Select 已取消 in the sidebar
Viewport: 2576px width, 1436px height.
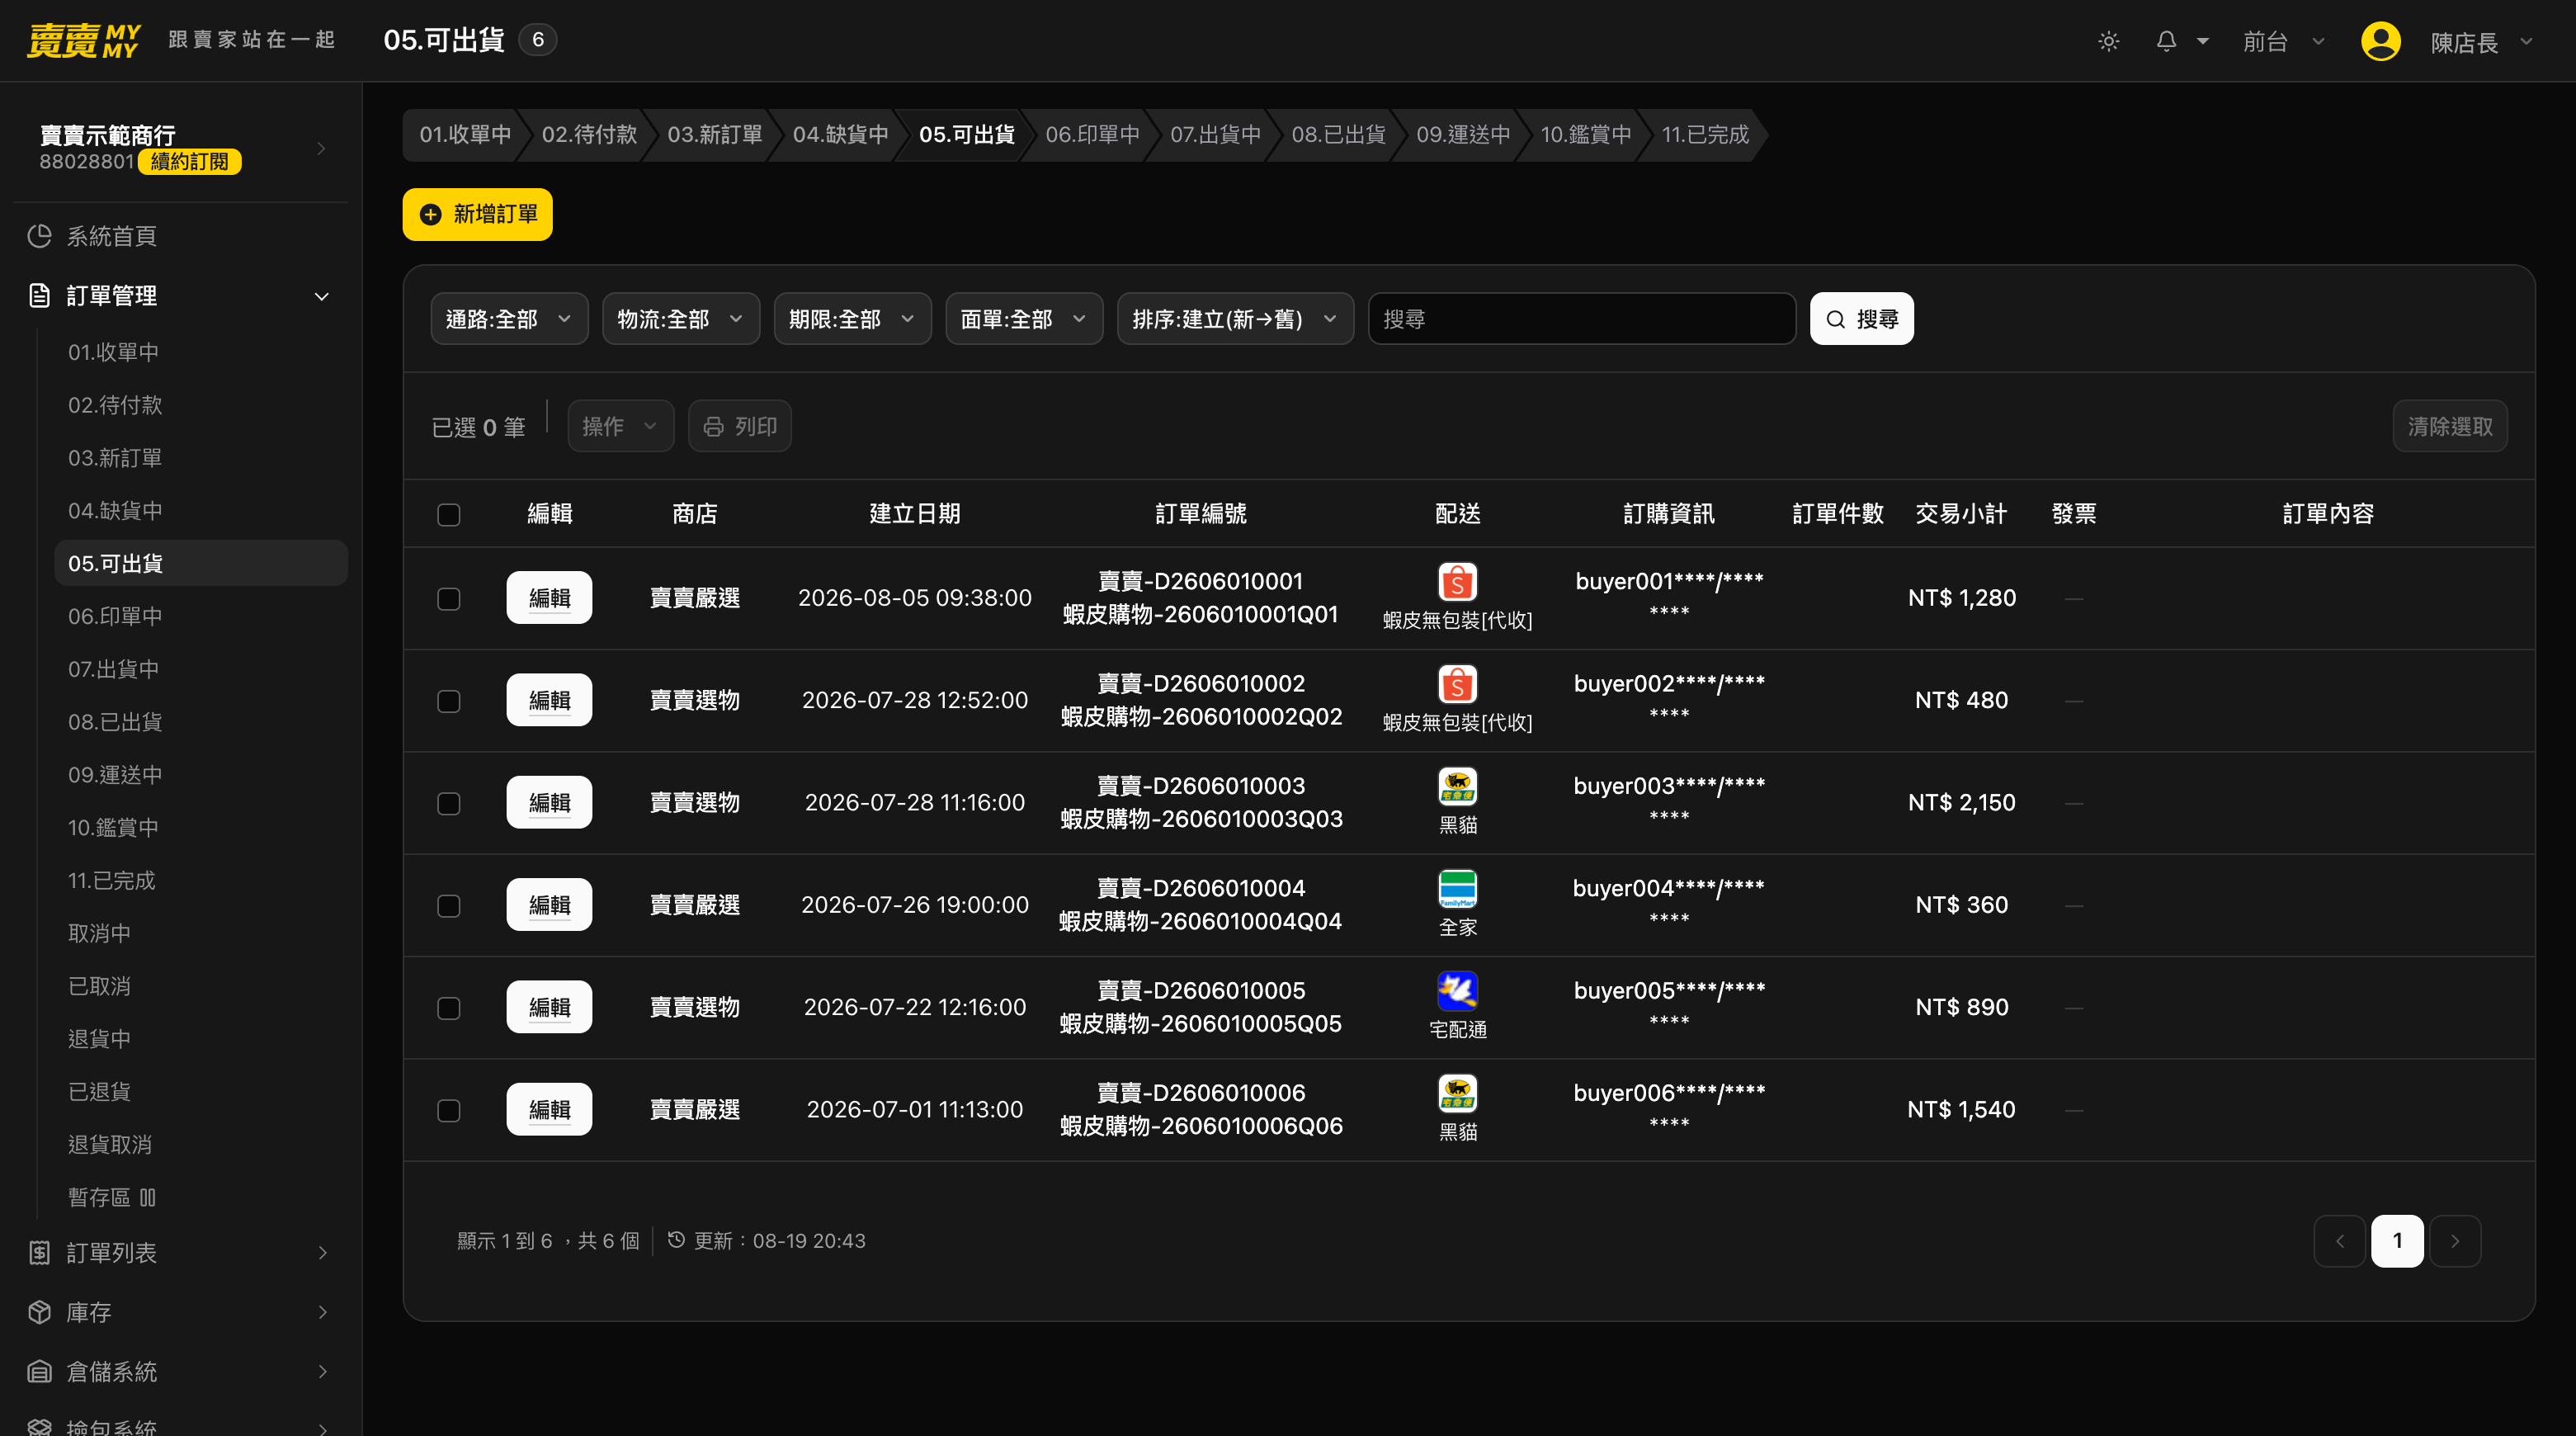[x=201, y=986]
